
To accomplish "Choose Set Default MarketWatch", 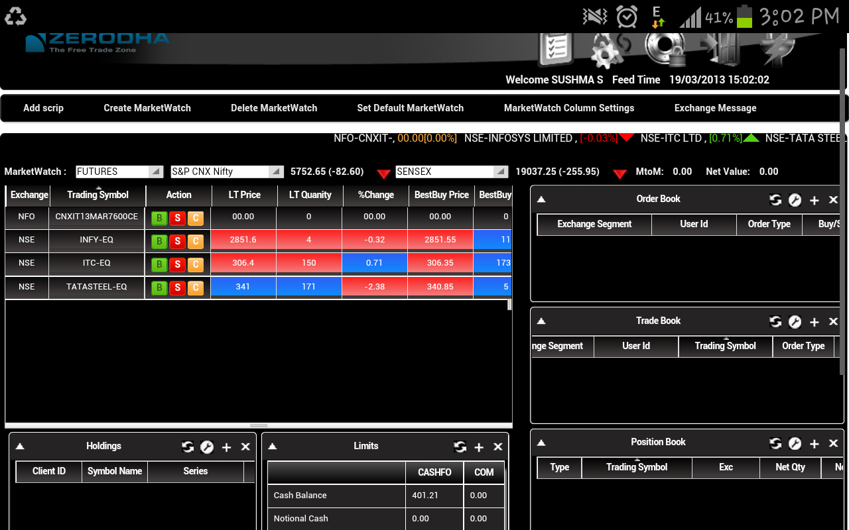I will 411,108.
